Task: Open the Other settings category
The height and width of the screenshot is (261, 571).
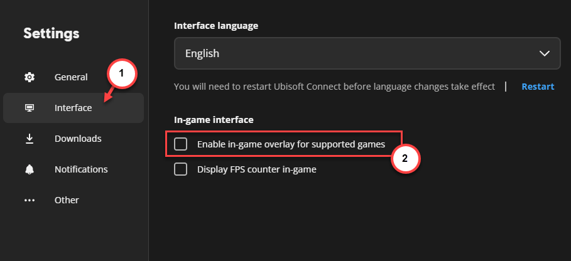Action: 67,200
